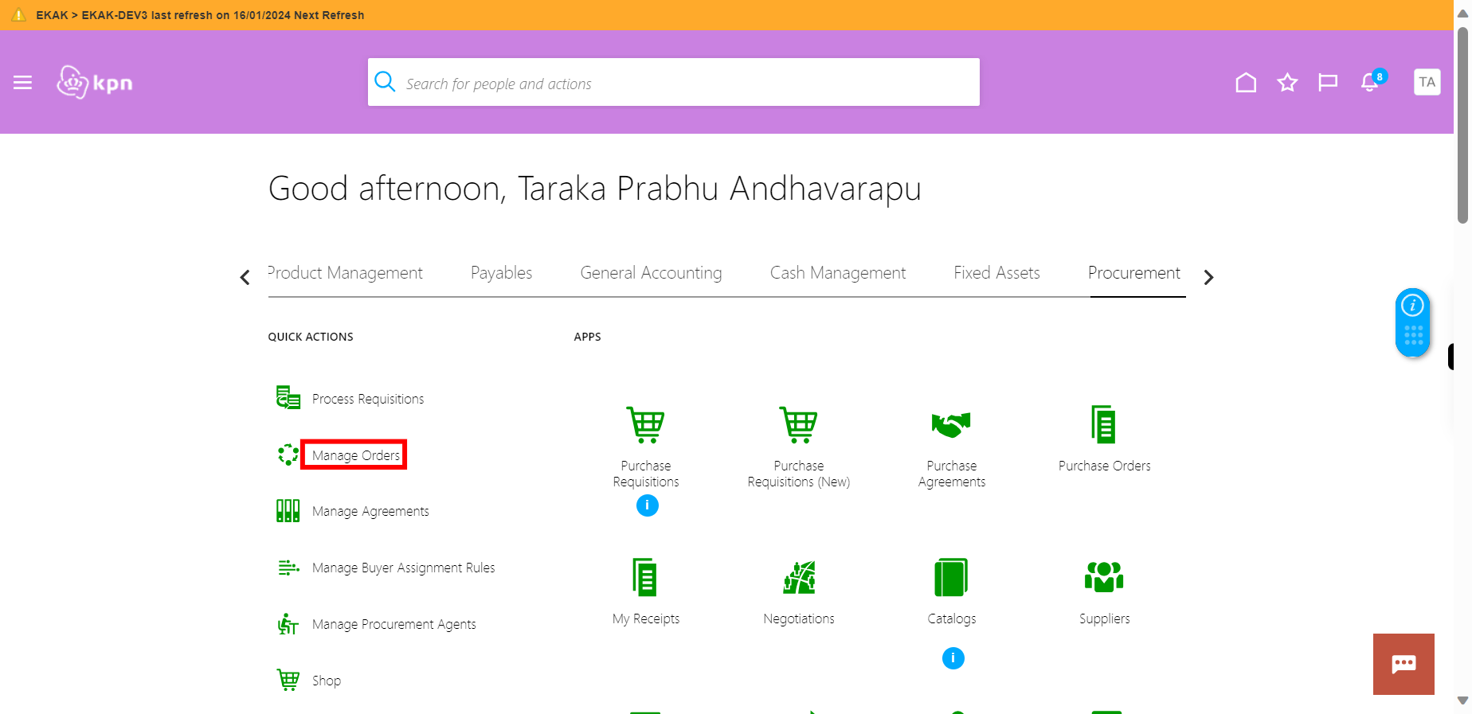The height and width of the screenshot is (714, 1472).
Task: Click Purchase Orders app label
Action: coord(1104,466)
